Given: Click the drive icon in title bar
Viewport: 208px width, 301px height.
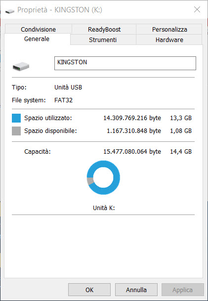Looking at the screenshot, I should [10, 11].
